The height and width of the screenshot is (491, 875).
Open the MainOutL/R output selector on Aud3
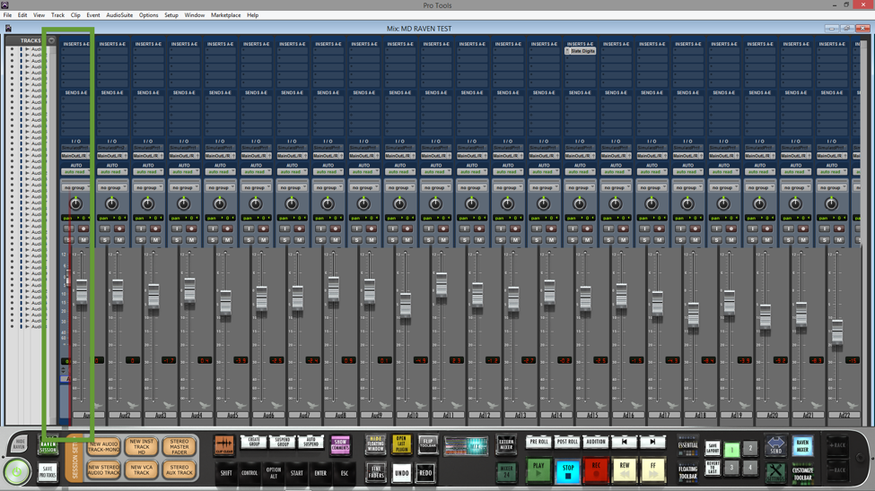tap(148, 156)
